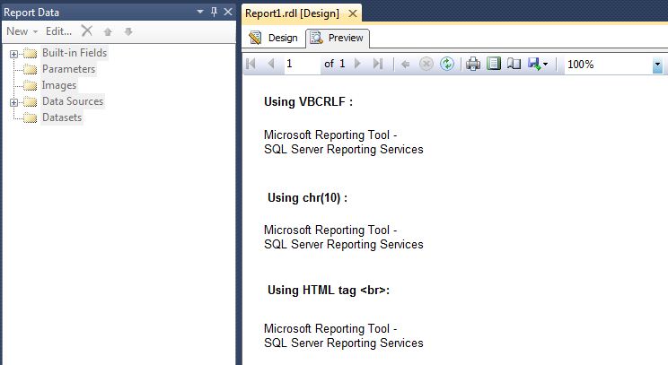Select Data Sources folder
This screenshot has width=668, height=365.
click(x=73, y=101)
